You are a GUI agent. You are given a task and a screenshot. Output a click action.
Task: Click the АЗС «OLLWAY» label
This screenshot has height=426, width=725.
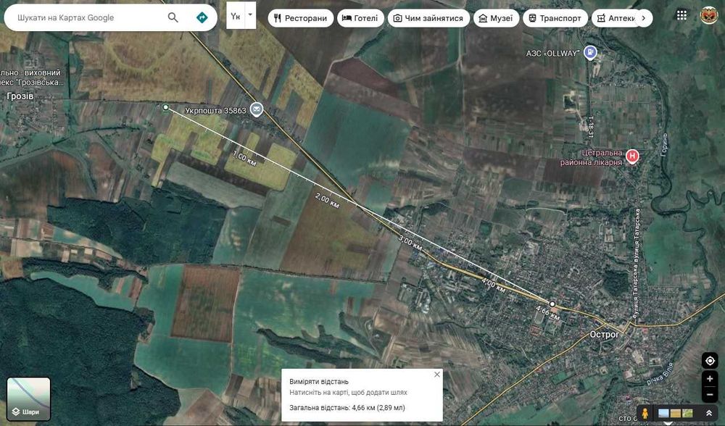tap(552, 53)
